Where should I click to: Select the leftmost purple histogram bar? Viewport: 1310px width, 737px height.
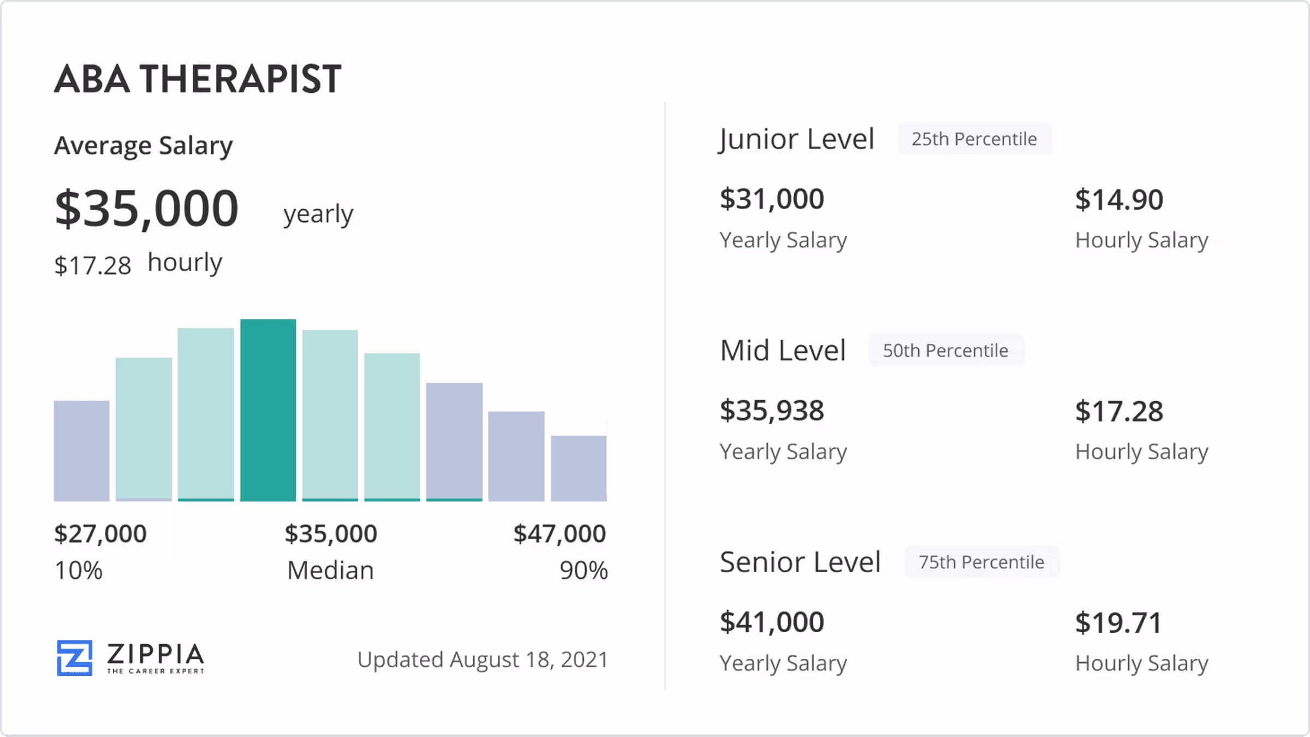(81, 451)
